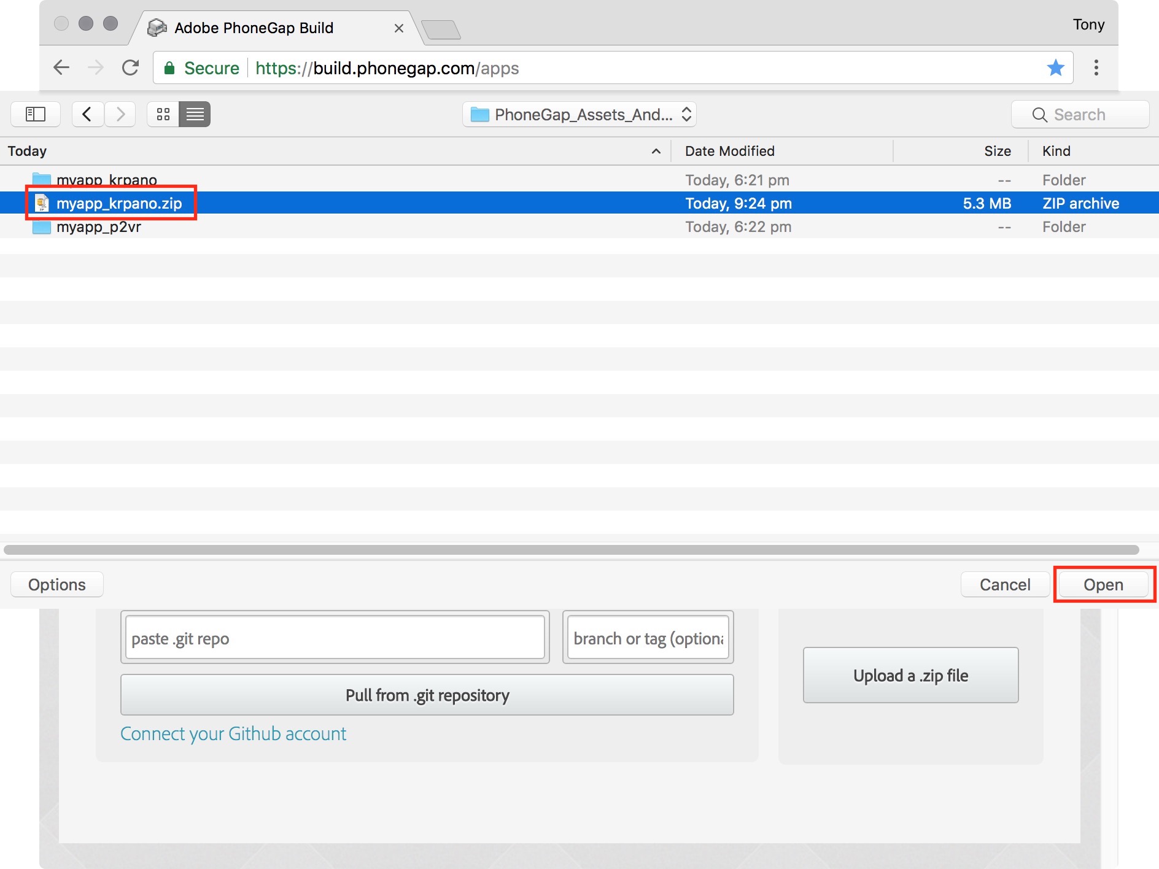
Task: Open a new browser tab
Action: tap(441, 29)
